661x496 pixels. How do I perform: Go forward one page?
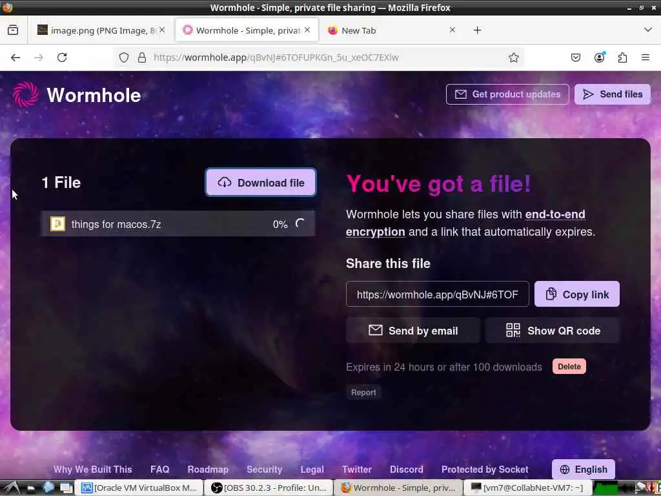pos(39,57)
